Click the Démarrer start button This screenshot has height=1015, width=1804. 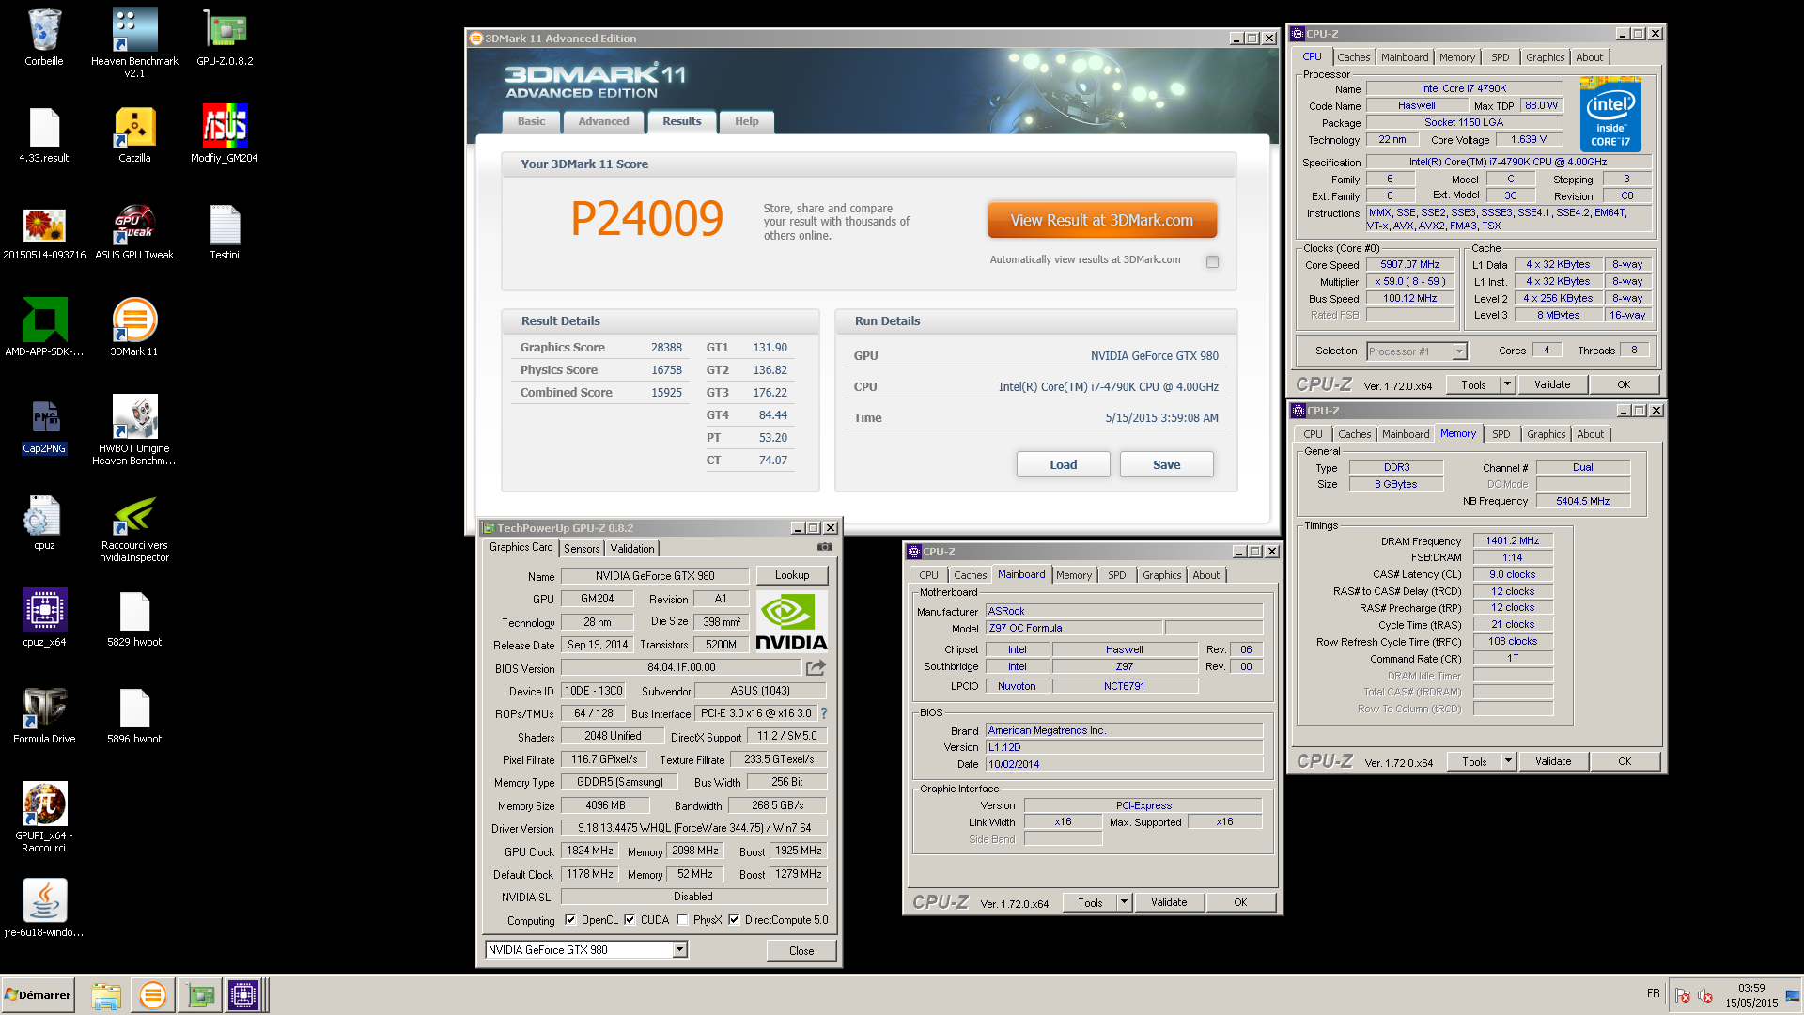pos(39,995)
